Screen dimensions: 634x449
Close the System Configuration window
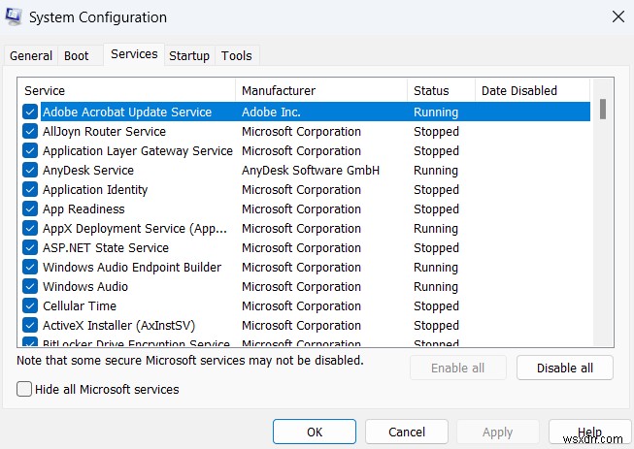click(x=617, y=16)
